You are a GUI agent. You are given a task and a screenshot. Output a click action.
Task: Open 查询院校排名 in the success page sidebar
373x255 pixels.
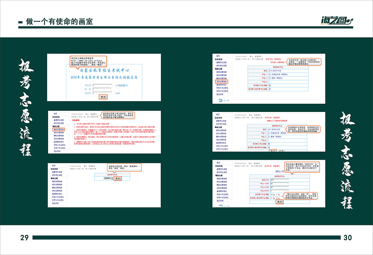[221, 85]
